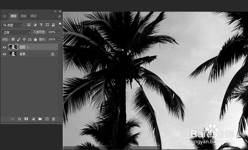Switch to the 图层 tab
This screenshot has height=150, width=248.
point(14,16)
